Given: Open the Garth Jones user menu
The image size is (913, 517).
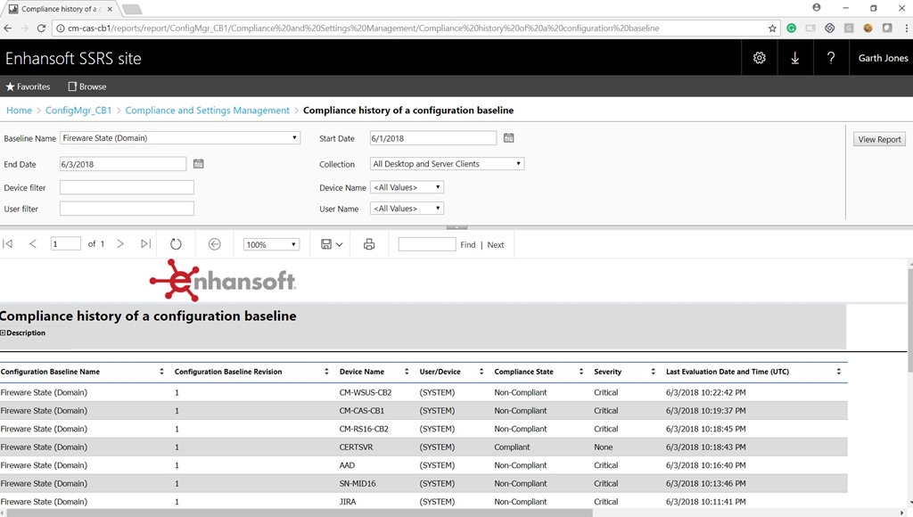Looking at the screenshot, I should 883,58.
